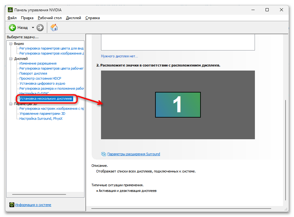Open Параметры расширения Surround link

134,154
